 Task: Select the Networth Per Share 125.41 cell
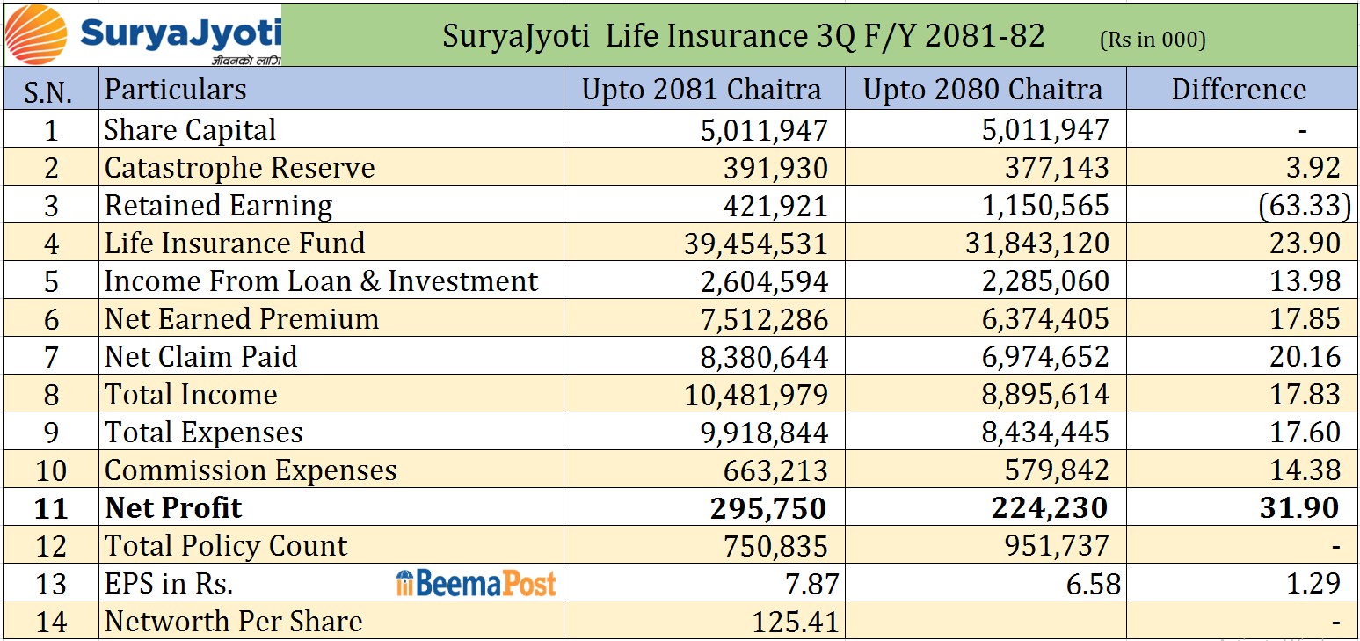[x=789, y=622]
